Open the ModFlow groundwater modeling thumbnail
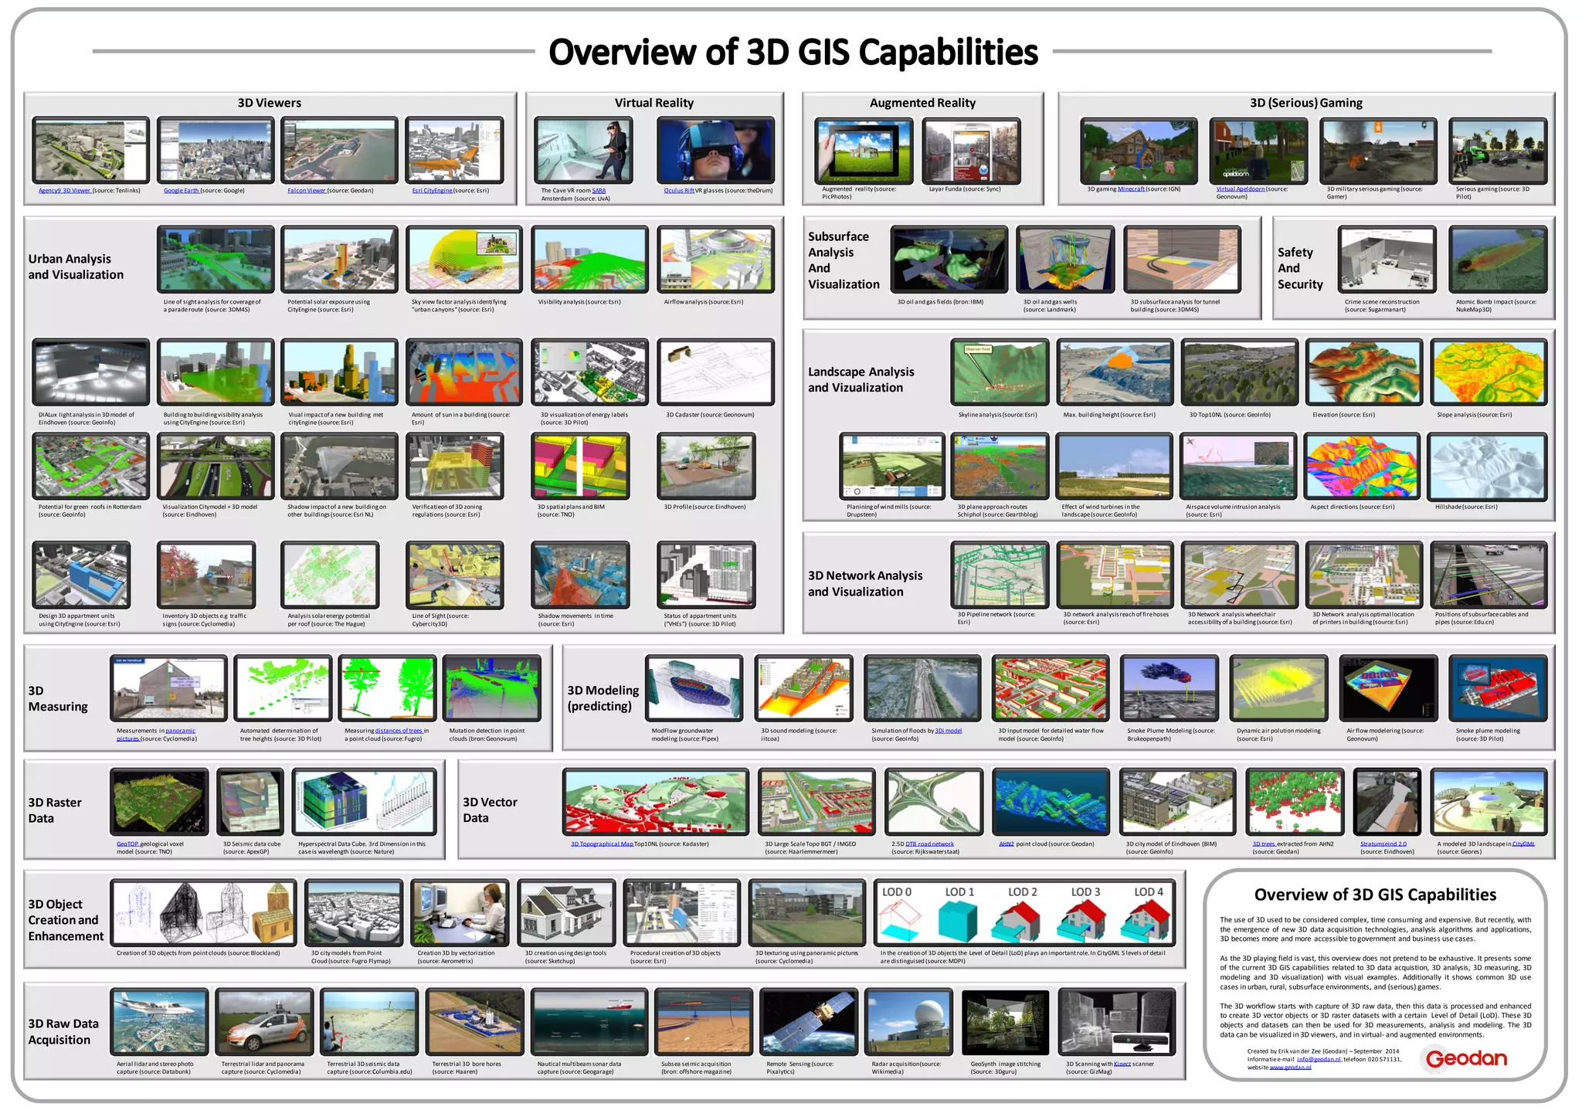This screenshot has height=1117, width=1582. click(694, 688)
